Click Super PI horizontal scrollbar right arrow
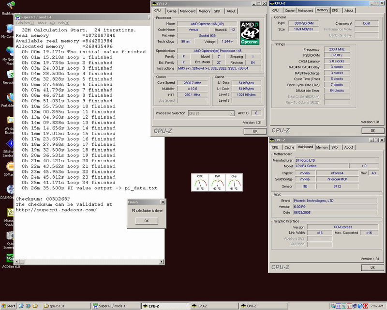The width and height of the screenshot is (387, 310). [162, 262]
